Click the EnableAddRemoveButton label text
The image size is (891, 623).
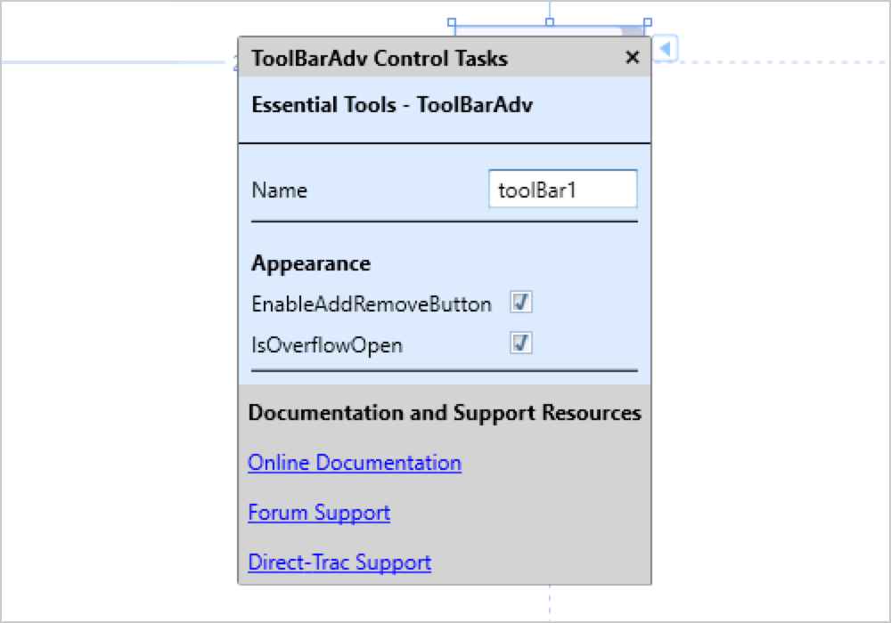pyautogui.click(x=372, y=304)
